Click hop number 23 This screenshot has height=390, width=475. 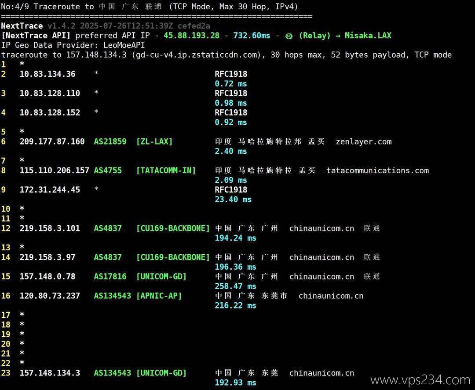(6, 373)
